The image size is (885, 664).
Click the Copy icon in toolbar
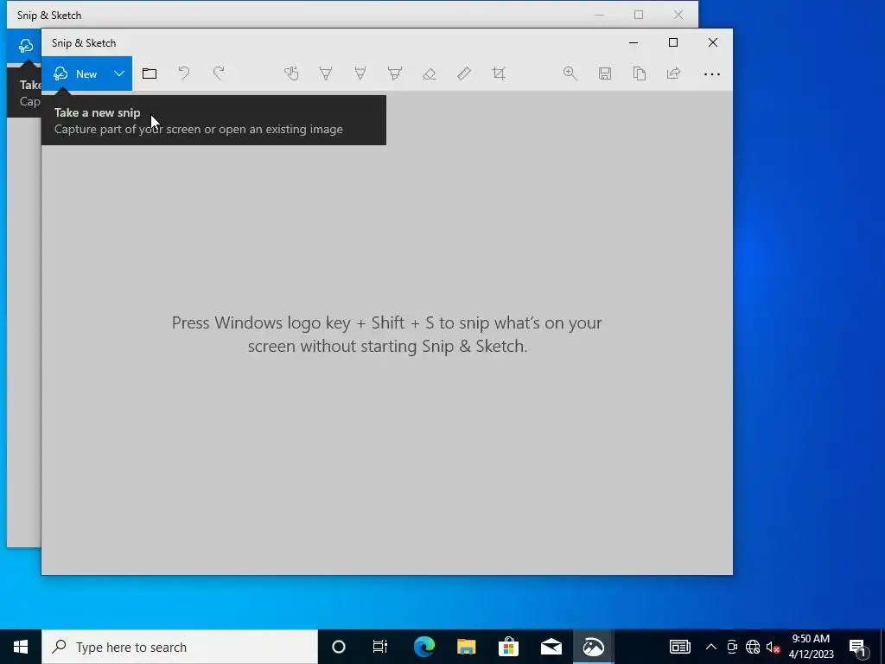click(640, 73)
